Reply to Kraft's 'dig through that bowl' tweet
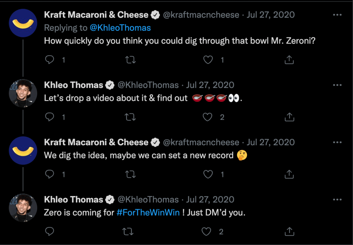Image resolution: width=353 pixels, height=245 pixels. [x=50, y=60]
